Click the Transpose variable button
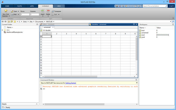 point(57,11)
